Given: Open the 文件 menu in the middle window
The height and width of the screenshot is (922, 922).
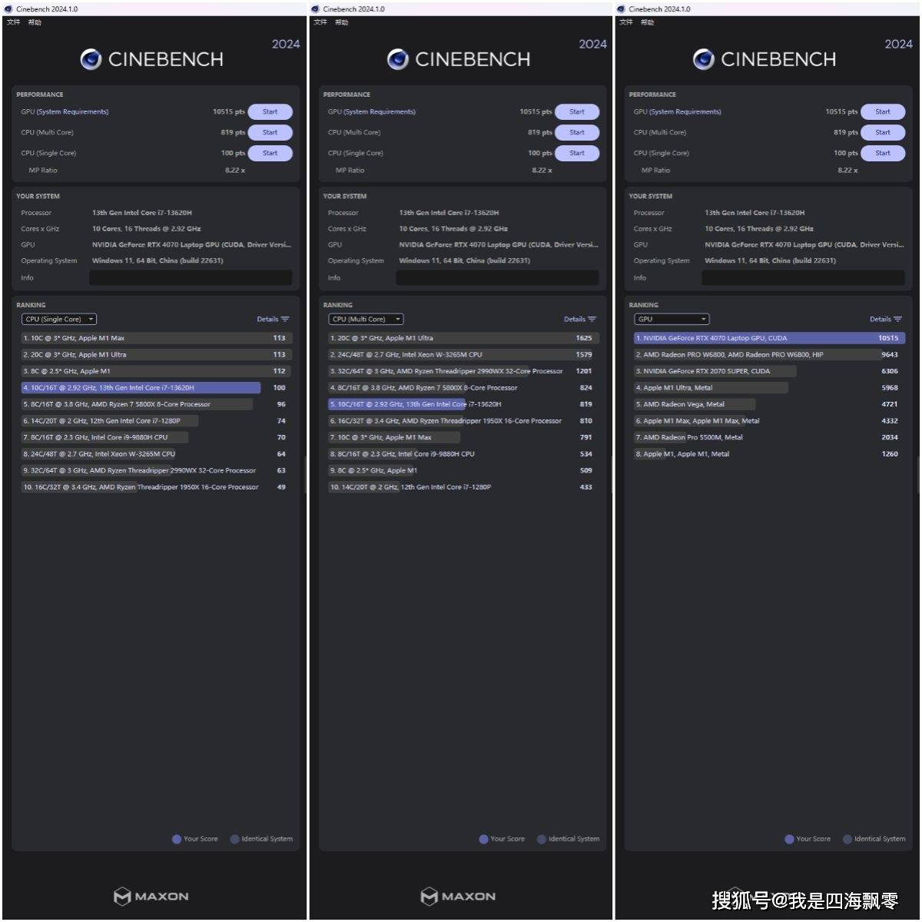Looking at the screenshot, I should (320, 22).
